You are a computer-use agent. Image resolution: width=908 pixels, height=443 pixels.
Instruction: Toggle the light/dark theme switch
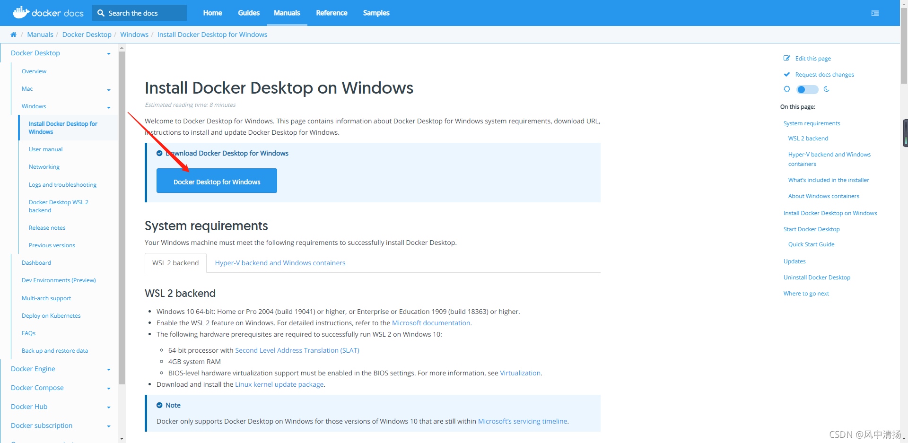tap(807, 89)
